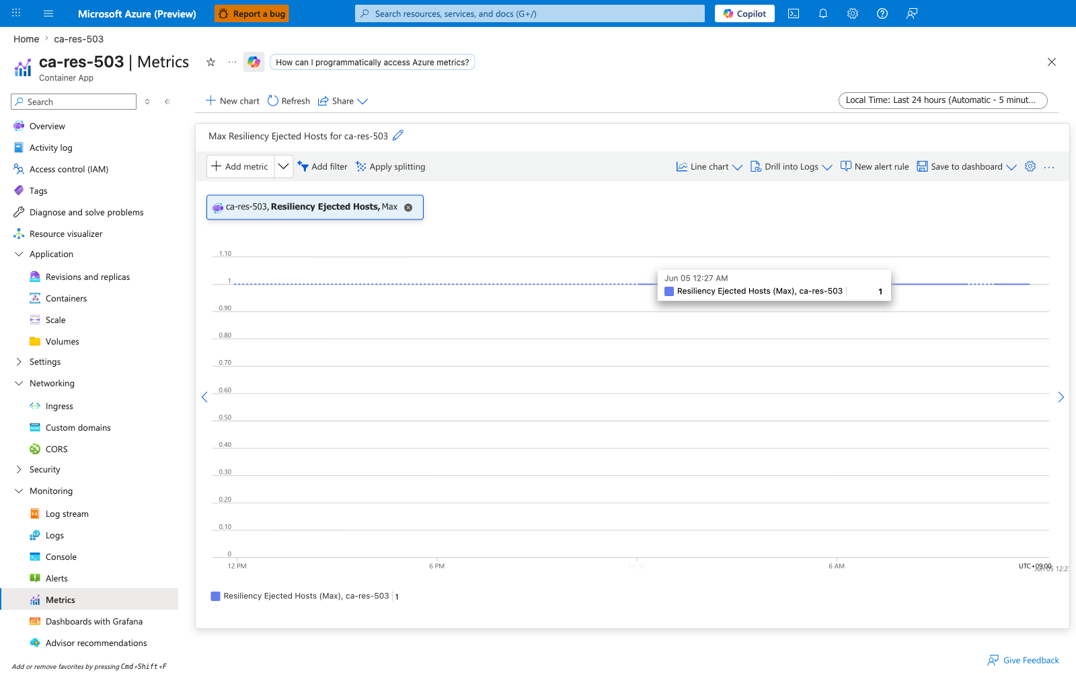
Task: Open the Azure portal hamburger menu
Action: (48, 13)
